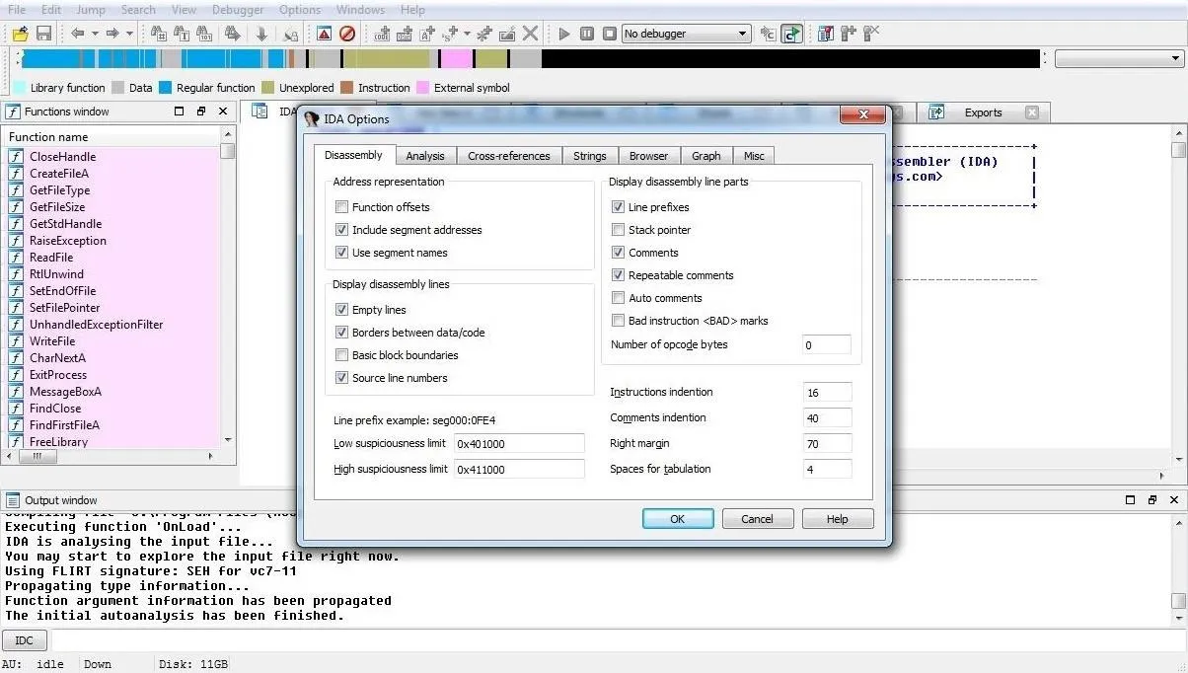Image resolution: width=1188 pixels, height=673 pixels.
Task: Click the binoculars icon with the arrow badge
Action: [234, 34]
